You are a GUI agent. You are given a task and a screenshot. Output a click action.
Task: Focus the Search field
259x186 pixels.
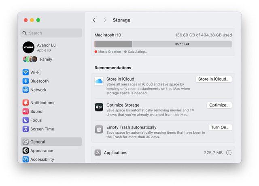coord(51,33)
